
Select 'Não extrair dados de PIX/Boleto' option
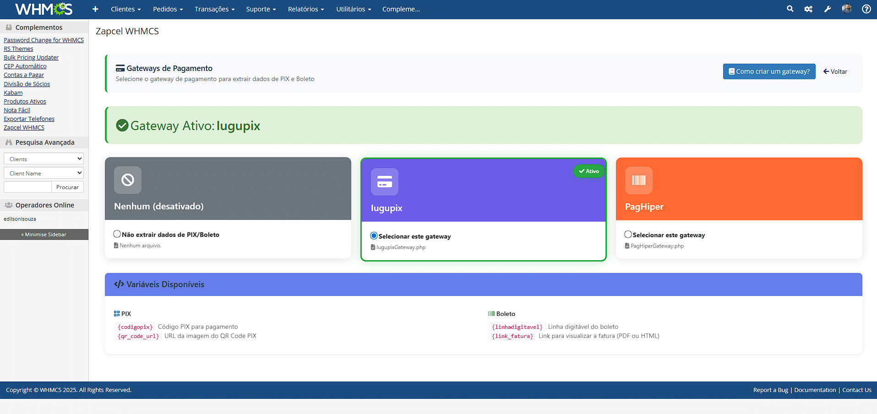tap(117, 234)
